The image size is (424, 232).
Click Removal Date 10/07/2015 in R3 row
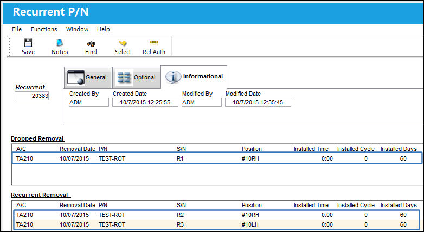(74, 224)
